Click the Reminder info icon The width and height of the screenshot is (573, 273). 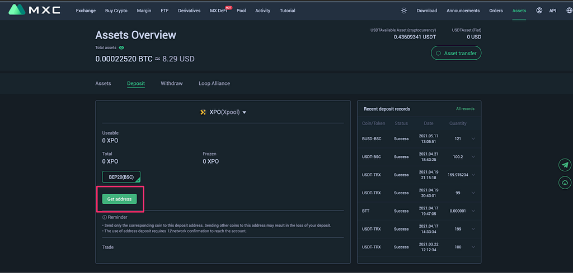(x=105, y=217)
